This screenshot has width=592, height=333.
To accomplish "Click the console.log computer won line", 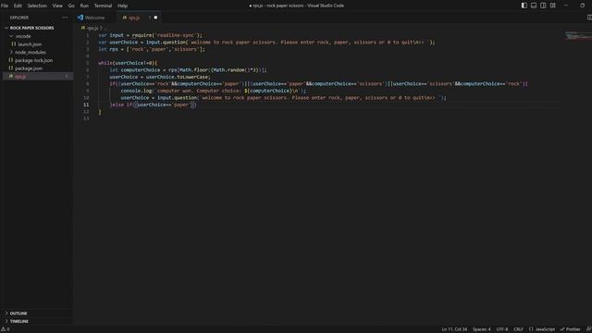I will coord(214,91).
